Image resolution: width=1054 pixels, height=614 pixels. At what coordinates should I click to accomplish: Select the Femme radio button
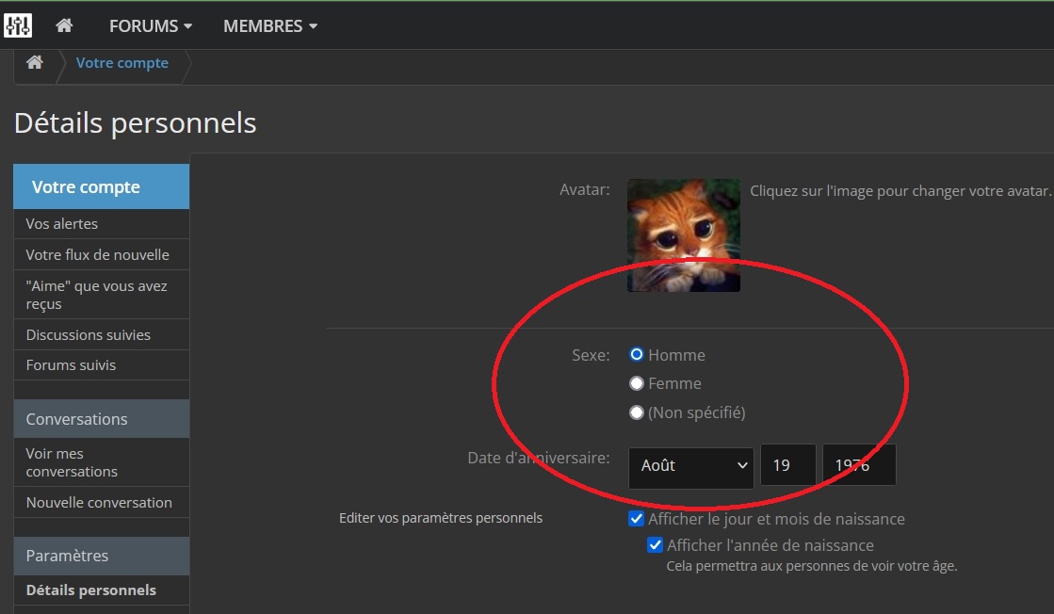[x=637, y=383]
